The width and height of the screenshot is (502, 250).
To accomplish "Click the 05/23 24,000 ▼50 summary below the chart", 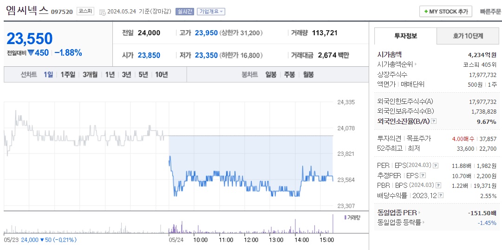I will 40,239.
